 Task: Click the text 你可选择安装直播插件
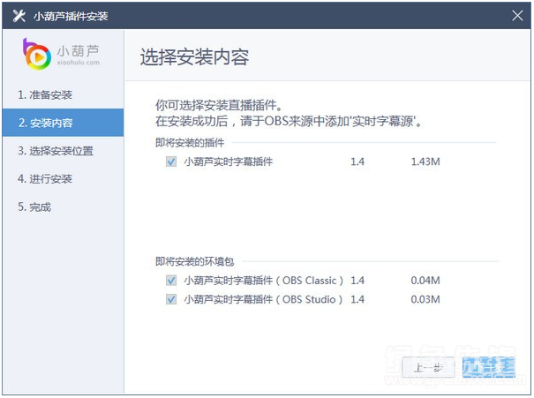[x=219, y=105]
